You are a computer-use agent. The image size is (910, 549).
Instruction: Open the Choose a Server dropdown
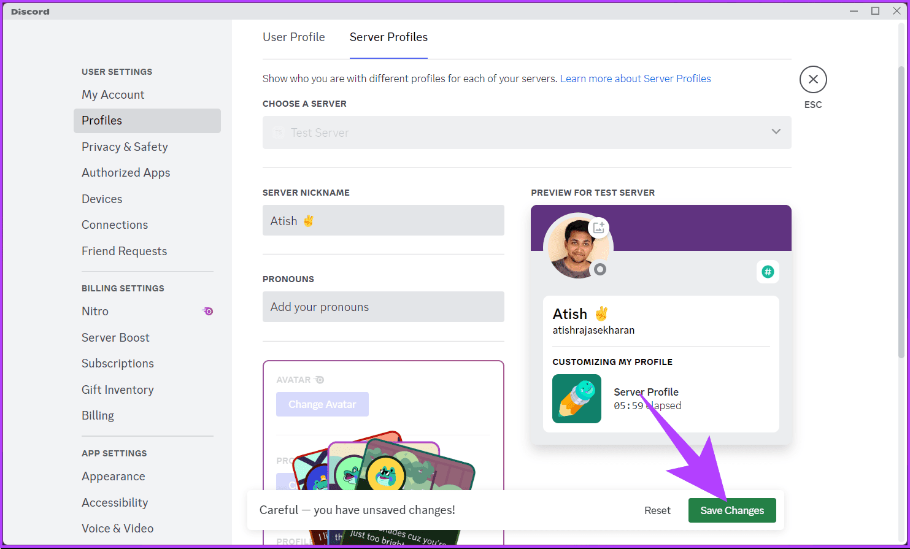[526, 132]
